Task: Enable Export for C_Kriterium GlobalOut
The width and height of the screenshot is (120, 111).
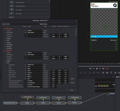Action: (25, 59)
